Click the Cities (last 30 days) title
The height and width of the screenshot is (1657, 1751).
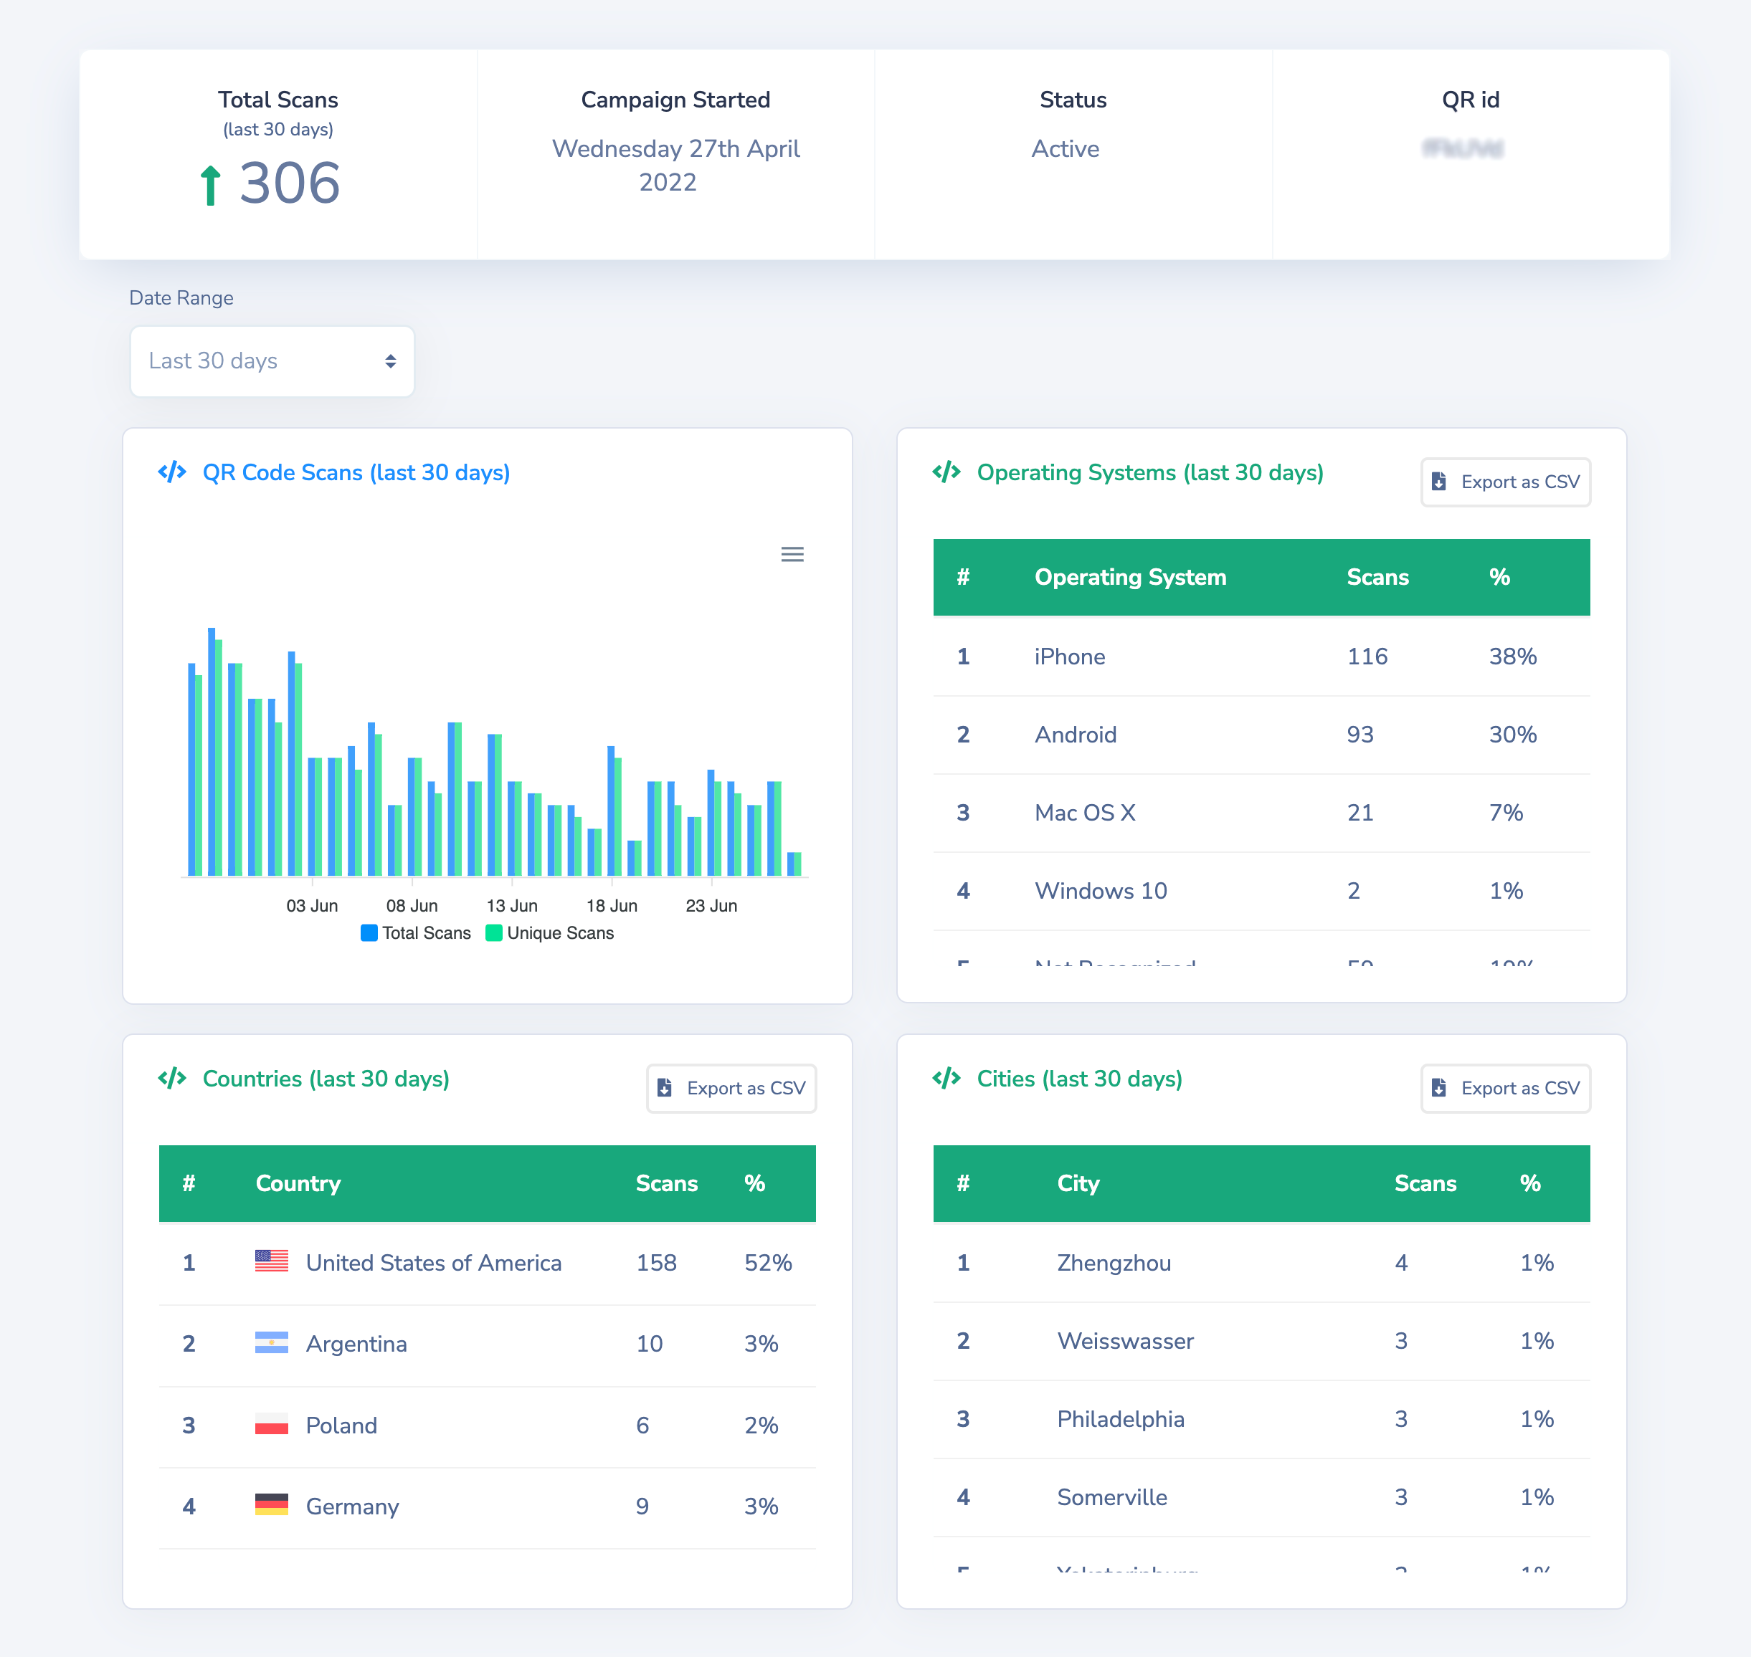click(x=1078, y=1079)
